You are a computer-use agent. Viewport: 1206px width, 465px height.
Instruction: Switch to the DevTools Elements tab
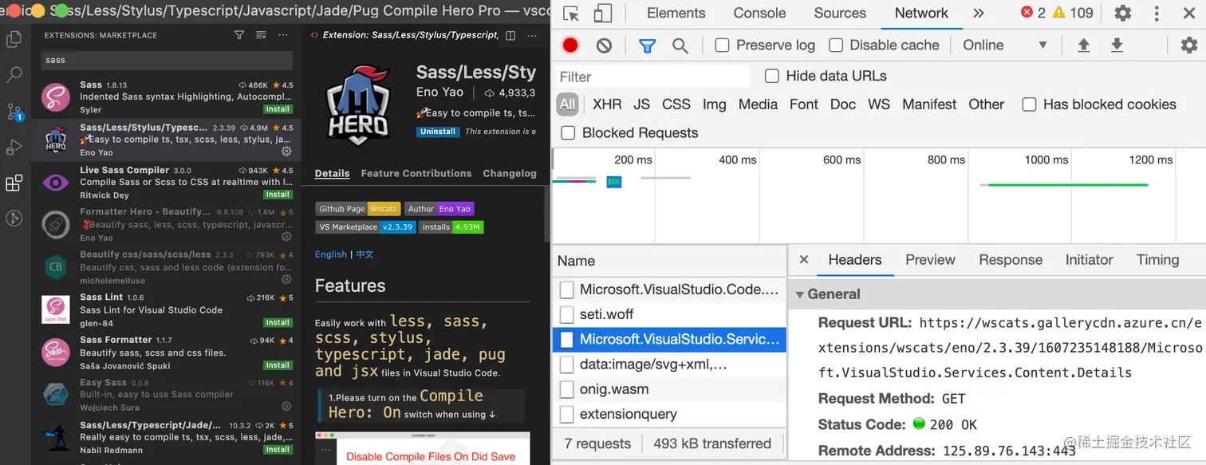point(676,14)
